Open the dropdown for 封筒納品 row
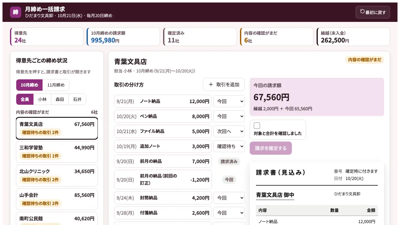Viewport: 400px width, 225px height. pyautogui.click(x=229, y=198)
